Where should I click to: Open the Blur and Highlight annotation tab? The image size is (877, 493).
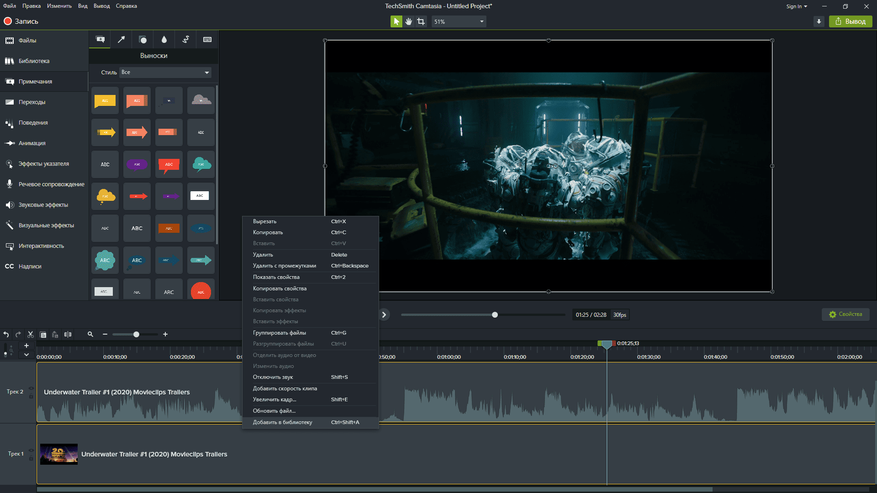(x=164, y=40)
